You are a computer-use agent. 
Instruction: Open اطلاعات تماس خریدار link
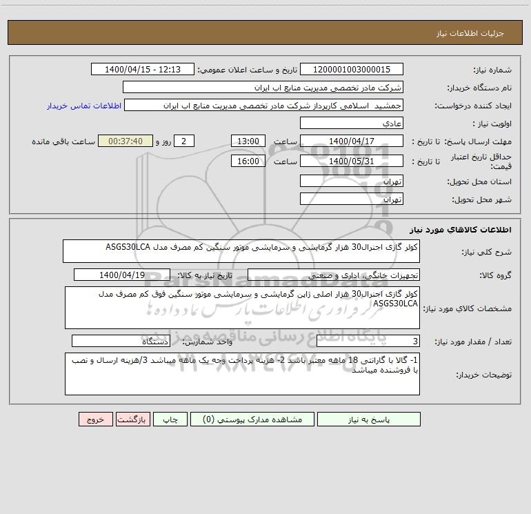click(84, 106)
